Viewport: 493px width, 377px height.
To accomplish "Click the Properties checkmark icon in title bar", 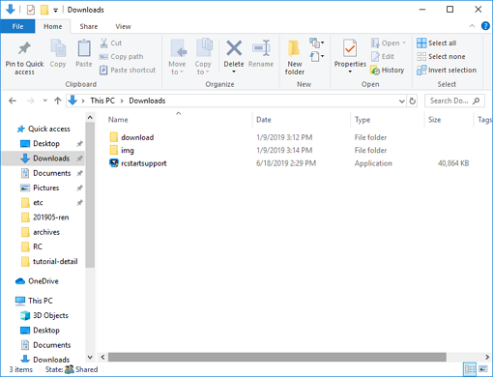I will 31,10.
